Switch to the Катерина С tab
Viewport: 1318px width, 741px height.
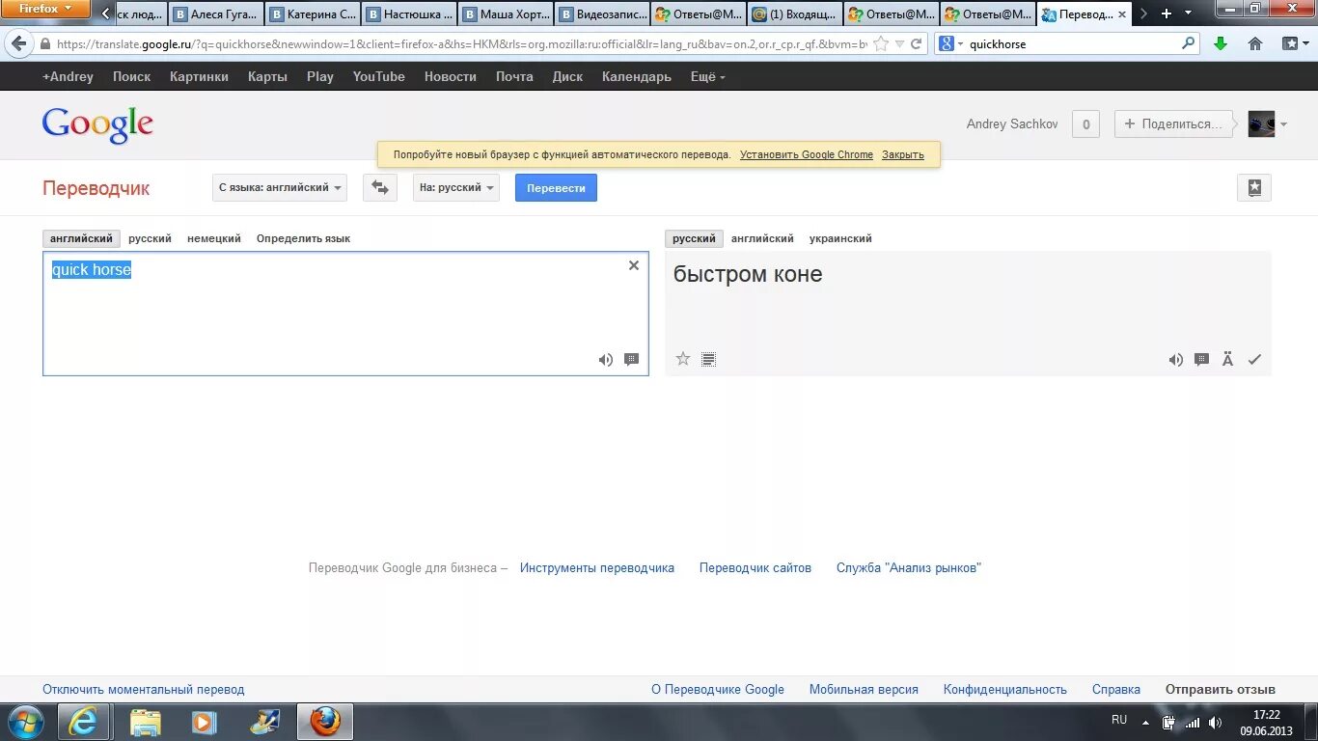pos(312,14)
